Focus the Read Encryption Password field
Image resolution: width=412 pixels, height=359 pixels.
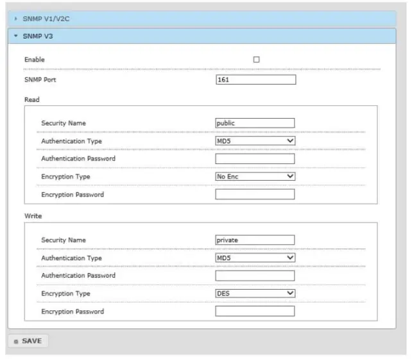[255, 194]
